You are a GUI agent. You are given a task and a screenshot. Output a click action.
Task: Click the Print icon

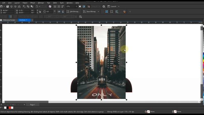(x=19, y=6)
